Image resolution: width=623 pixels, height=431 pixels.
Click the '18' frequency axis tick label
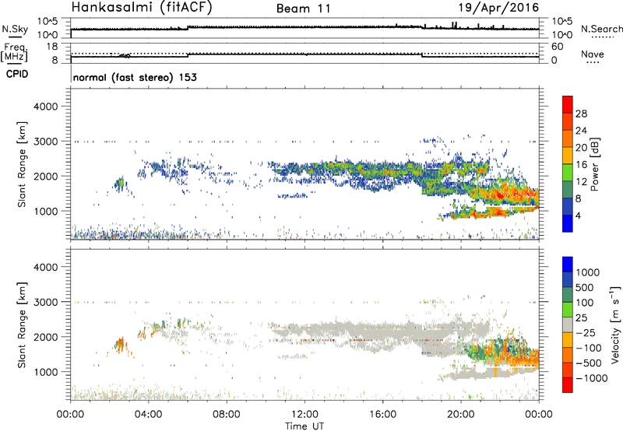point(52,47)
